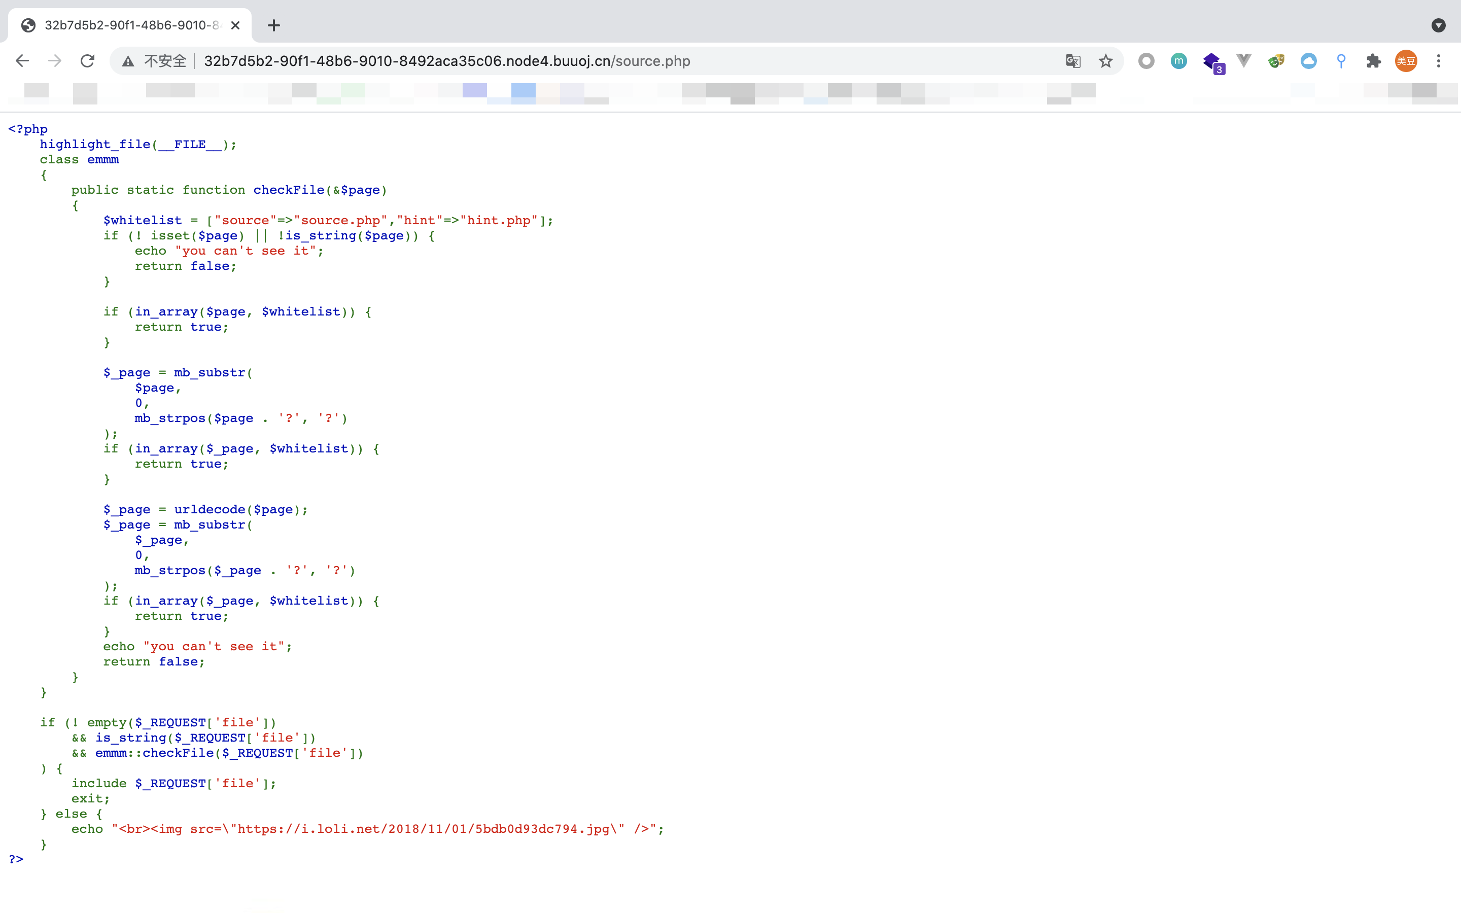The width and height of the screenshot is (1461, 913).
Task: Open a new tab with plus button
Action: pyautogui.click(x=273, y=25)
